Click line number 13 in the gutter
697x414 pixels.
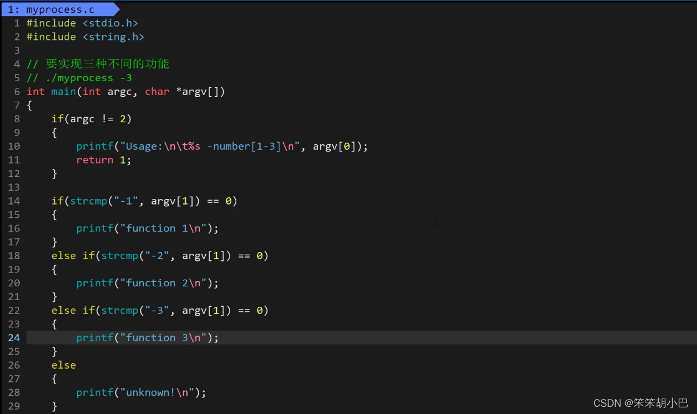[x=14, y=187]
